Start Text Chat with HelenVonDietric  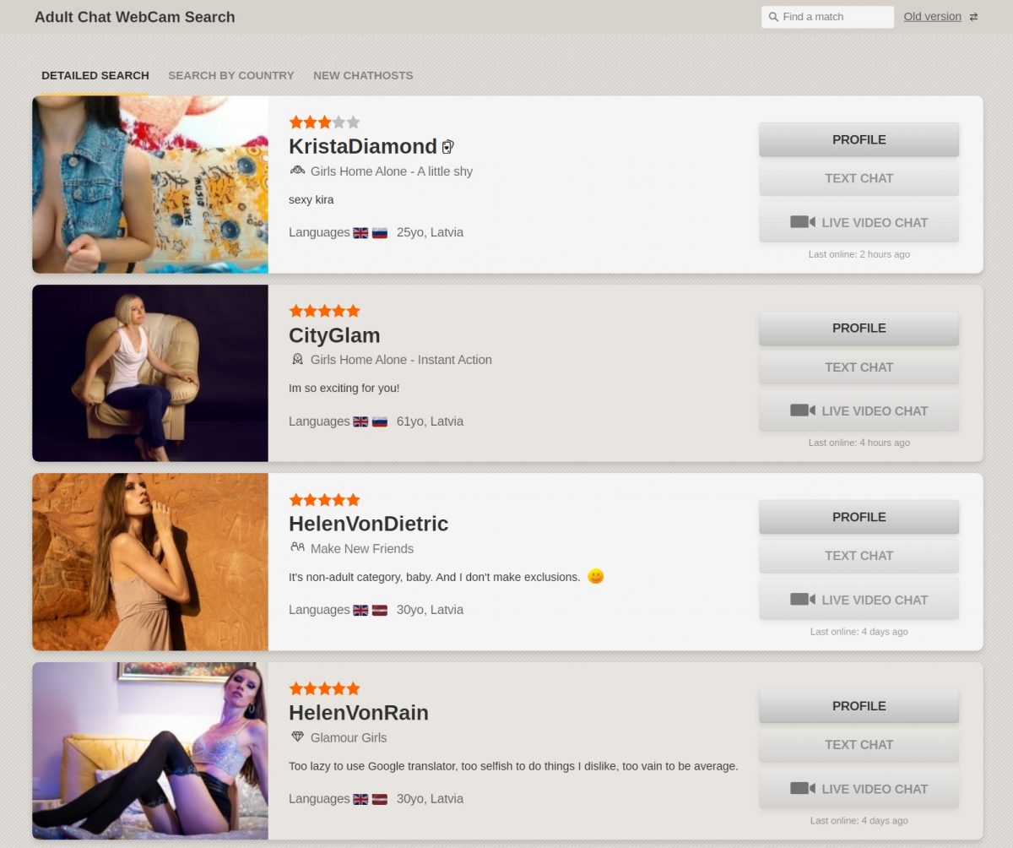pyautogui.click(x=859, y=555)
